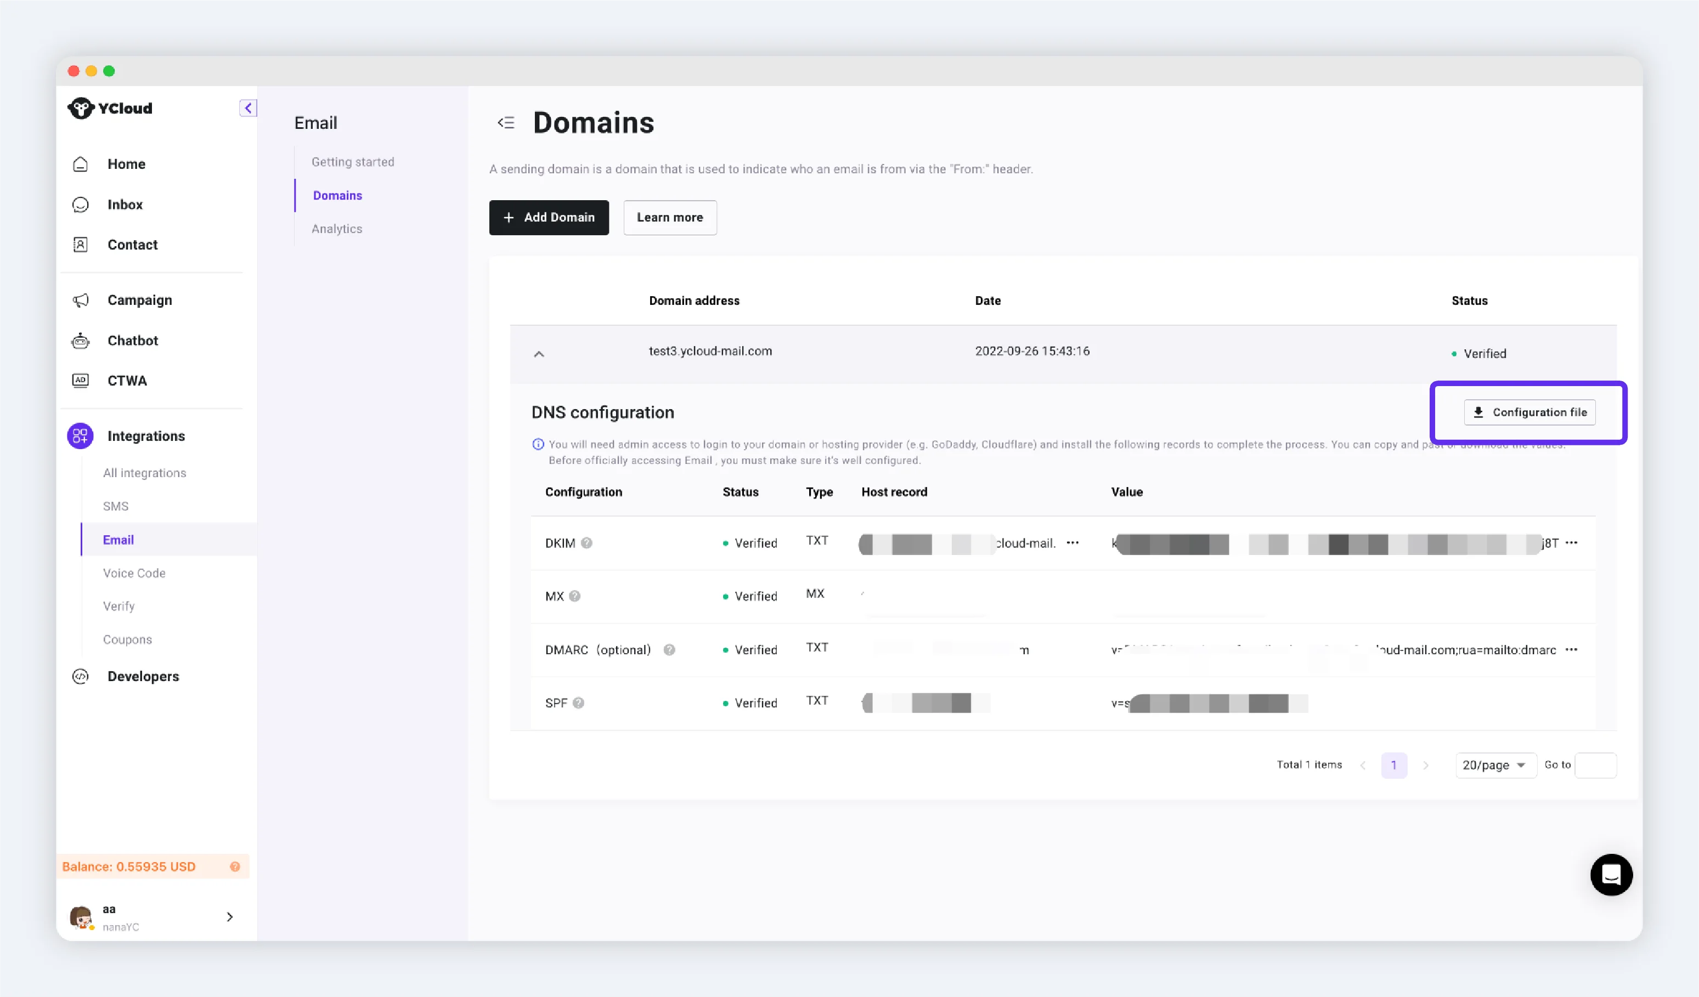Open the chat support widget
The height and width of the screenshot is (997, 1699).
point(1611,874)
